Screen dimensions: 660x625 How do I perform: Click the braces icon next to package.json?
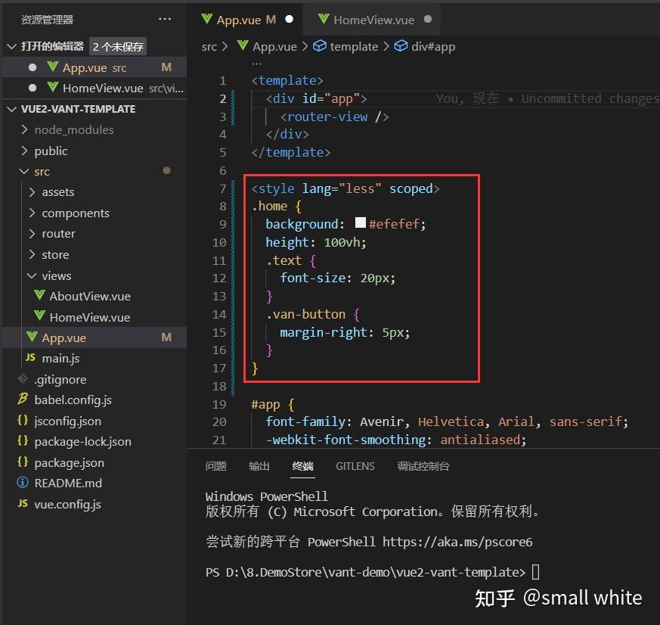pos(23,462)
